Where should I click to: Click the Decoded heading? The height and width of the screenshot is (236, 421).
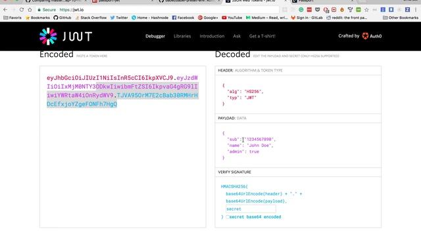point(232,54)
